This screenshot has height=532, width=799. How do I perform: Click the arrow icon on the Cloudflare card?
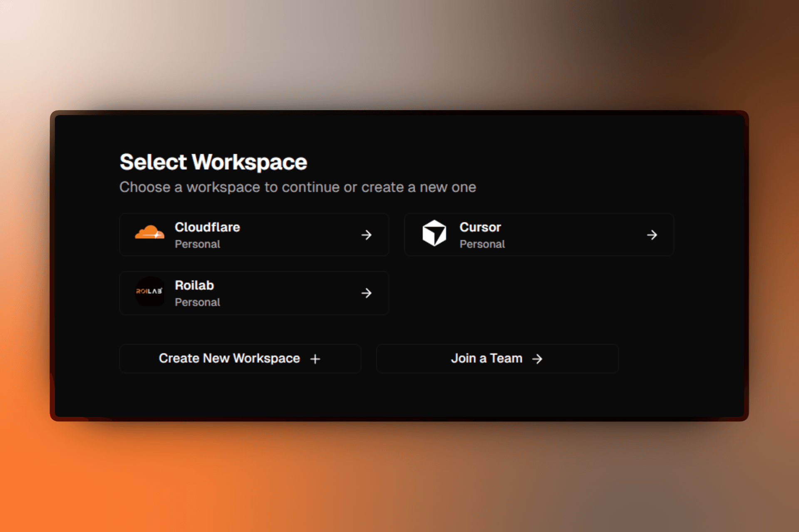tap(367, 235)
